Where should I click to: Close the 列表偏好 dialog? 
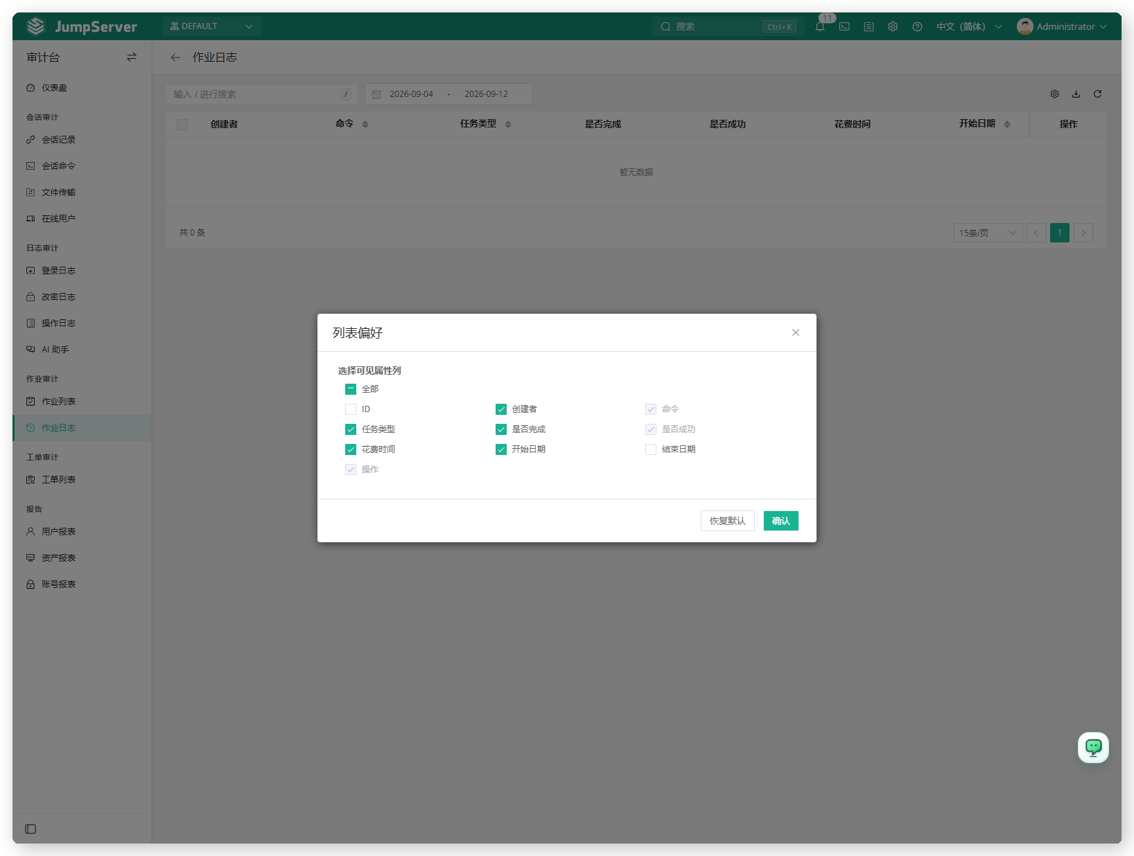(796, 332)
